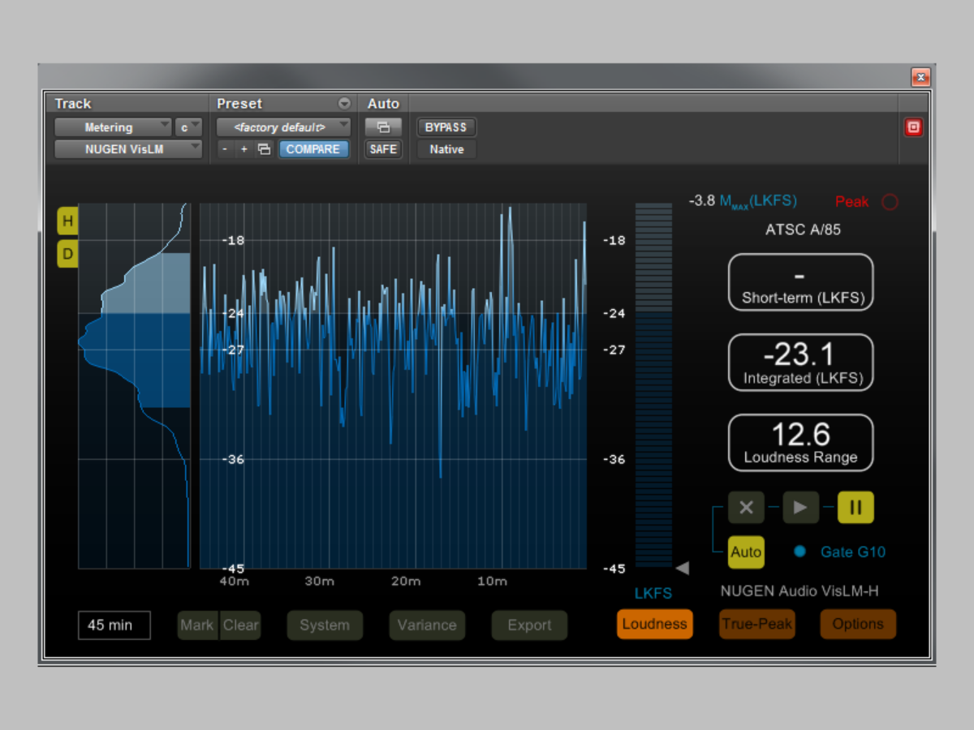Image resolution: width=974 pixels, height=730 pixels.
Task: Click the Short-term (LKFS) readout box
Action: click(800, 282)
